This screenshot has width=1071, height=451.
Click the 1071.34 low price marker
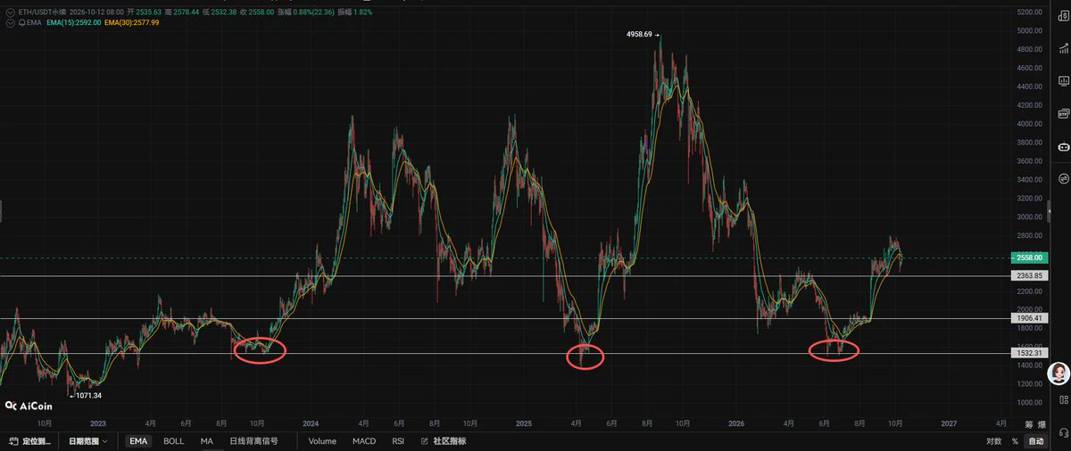click(87, 395)
